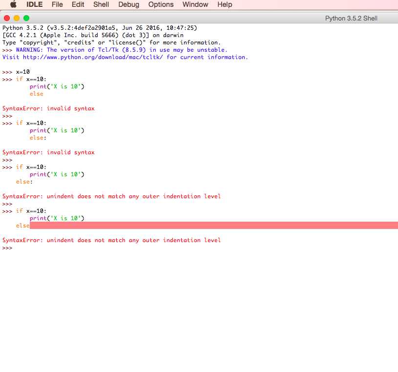Click the first 'SyntaxError: invalid syntax' message
Image resolution: width=398 pixels, height=372 pixels.
click(48, 108)
